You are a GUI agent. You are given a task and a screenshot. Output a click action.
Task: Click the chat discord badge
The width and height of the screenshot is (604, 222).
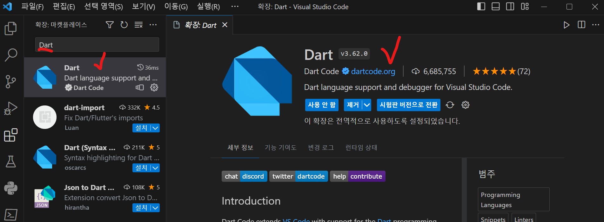tap(244, 176)
